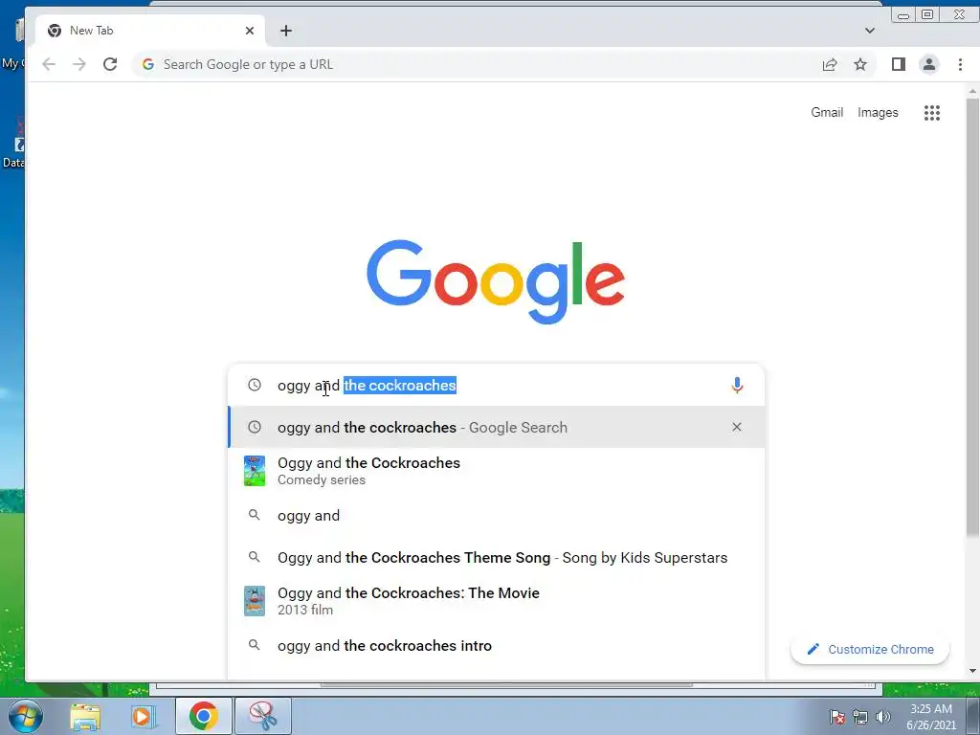
Task: Click the Comedy series thumbnail image
Action: click(255, 471)
